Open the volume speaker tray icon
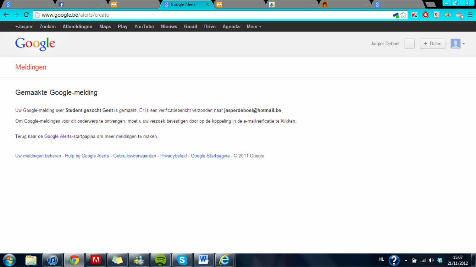476x267 pixels. click(431, 260)
